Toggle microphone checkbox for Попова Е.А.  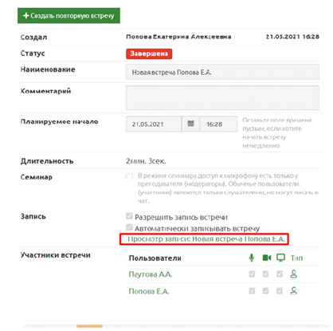[252, 291]
